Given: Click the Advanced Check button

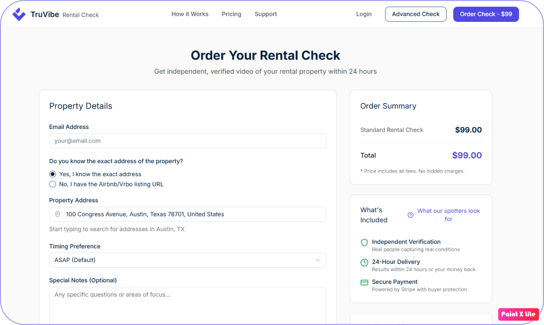Looking at the screenshot, I should [416, 14].
